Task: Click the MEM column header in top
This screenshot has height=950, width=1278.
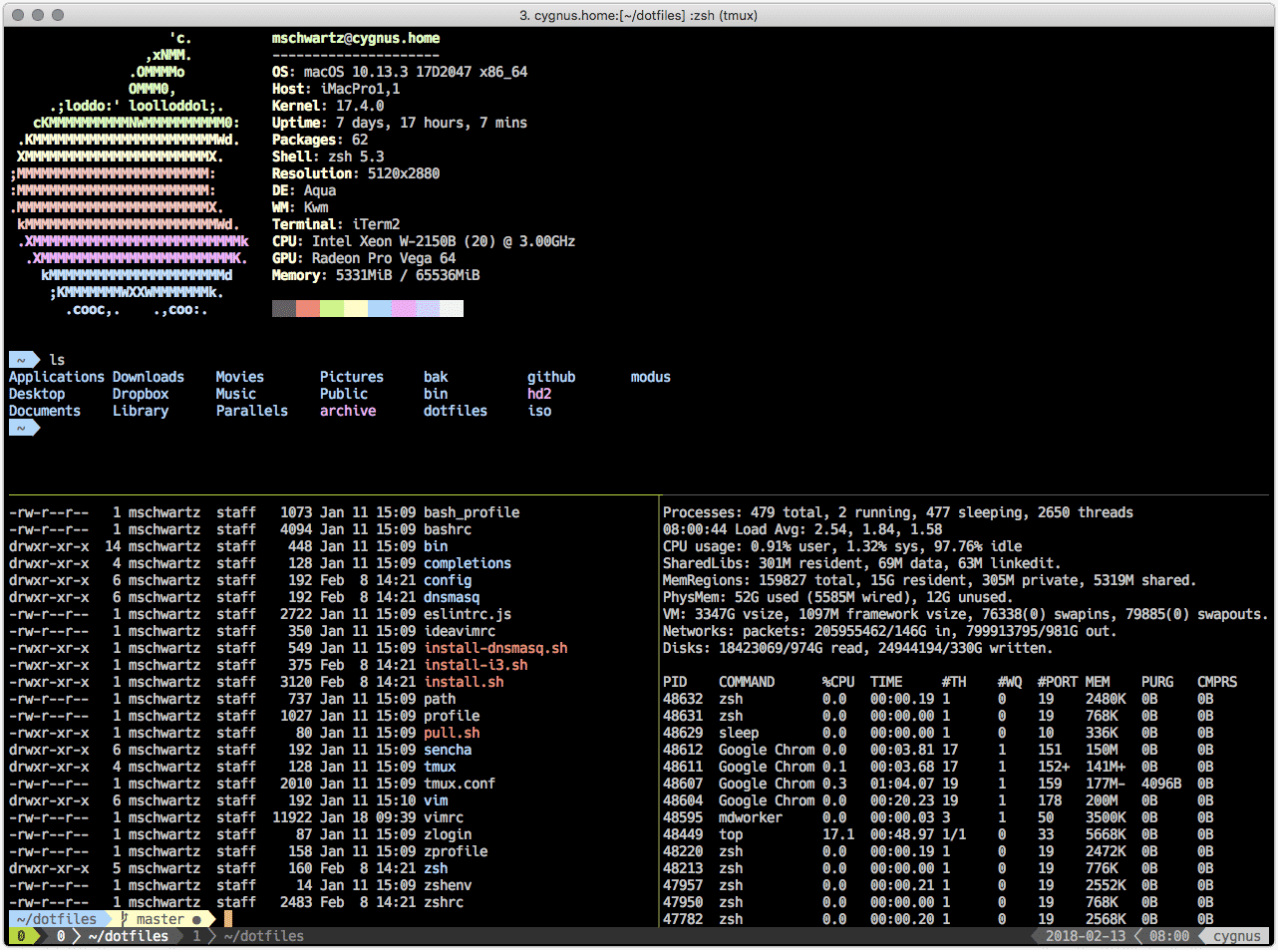Action: pos(1098,682)
